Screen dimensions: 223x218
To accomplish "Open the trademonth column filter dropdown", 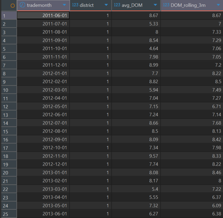I will tap(64, 5).
